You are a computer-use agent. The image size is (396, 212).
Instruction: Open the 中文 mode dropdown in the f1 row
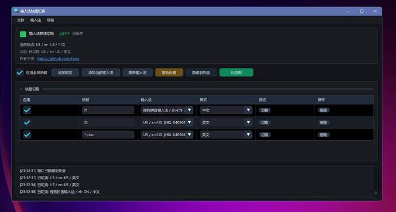click(x=226, y=110)
